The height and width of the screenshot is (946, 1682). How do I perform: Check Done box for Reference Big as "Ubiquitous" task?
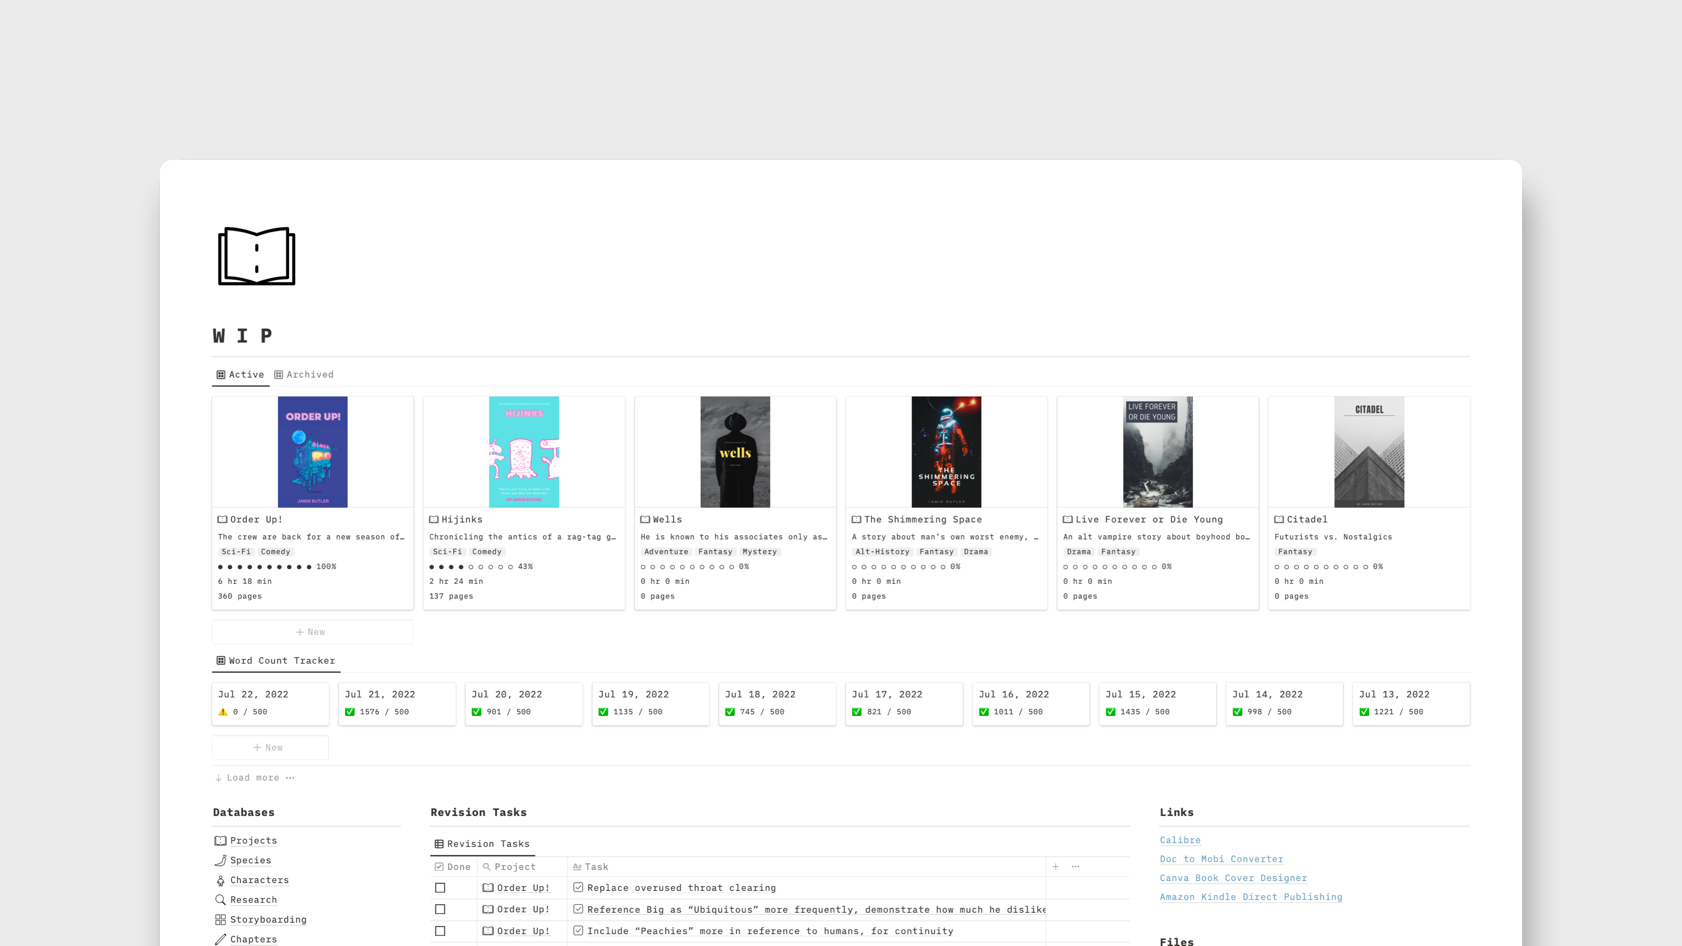point(440,910)
